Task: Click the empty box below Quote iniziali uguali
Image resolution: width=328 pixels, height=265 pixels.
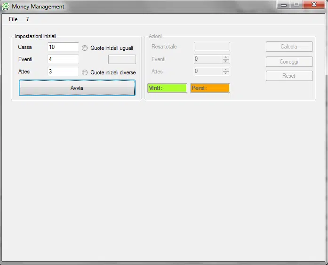Action: tap(122, 59)
